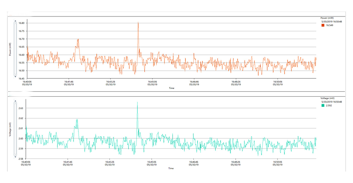Screen dimensions: 353x183
Task: Click the up arrow of Voltage chart scrollbar
Action: 15,101
